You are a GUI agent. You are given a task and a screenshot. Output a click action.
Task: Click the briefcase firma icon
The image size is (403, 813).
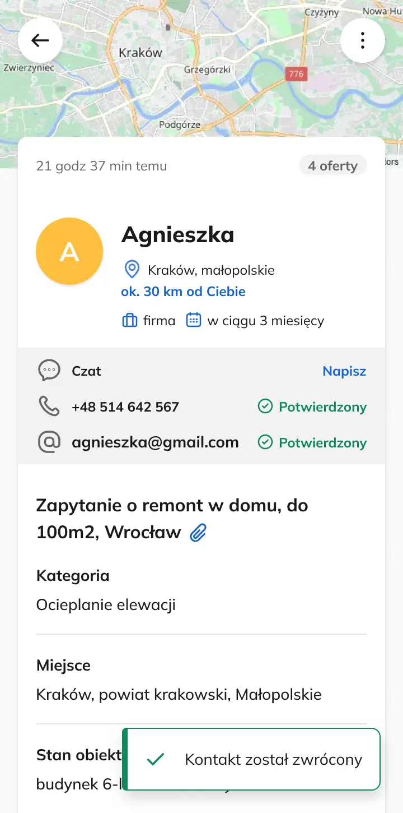click(x=130, y=321)
